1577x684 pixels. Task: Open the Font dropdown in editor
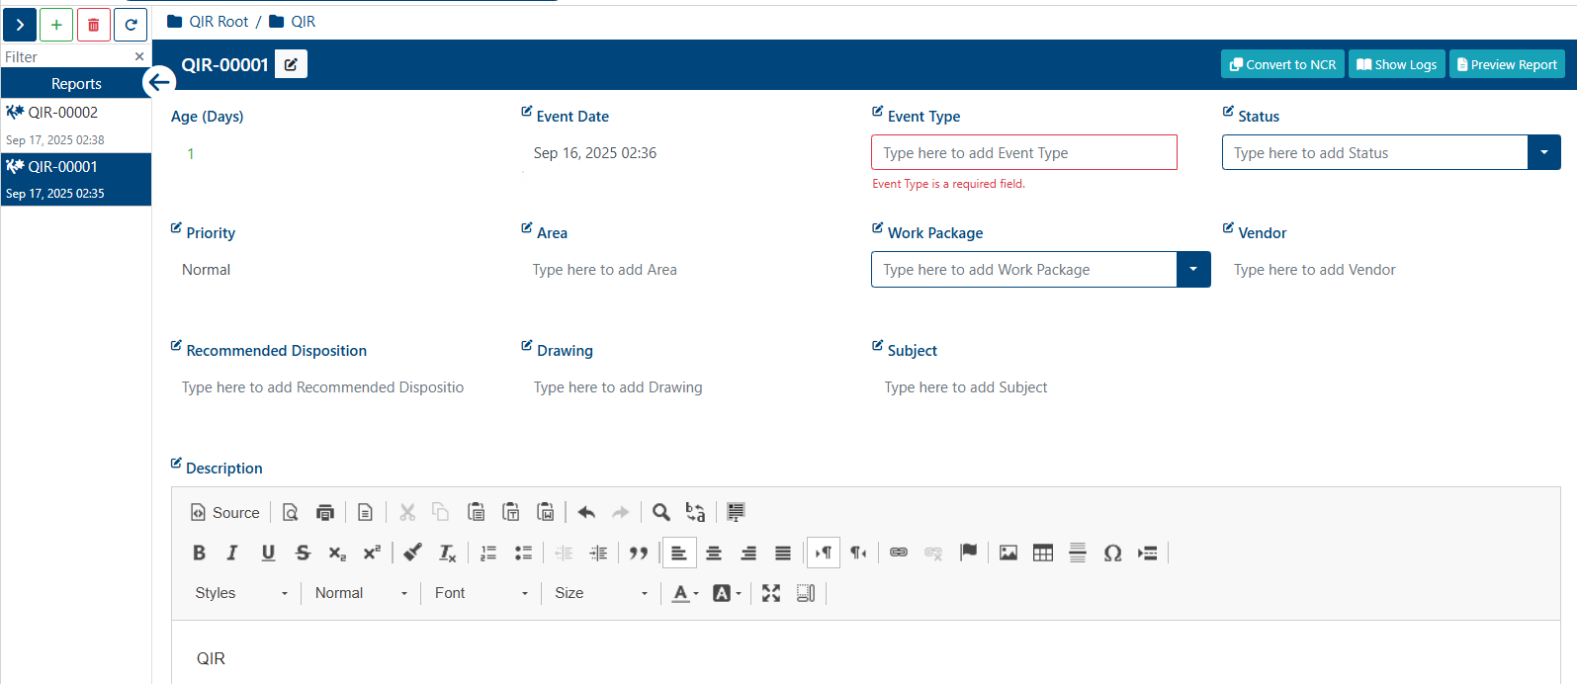(x=482, y=593)
